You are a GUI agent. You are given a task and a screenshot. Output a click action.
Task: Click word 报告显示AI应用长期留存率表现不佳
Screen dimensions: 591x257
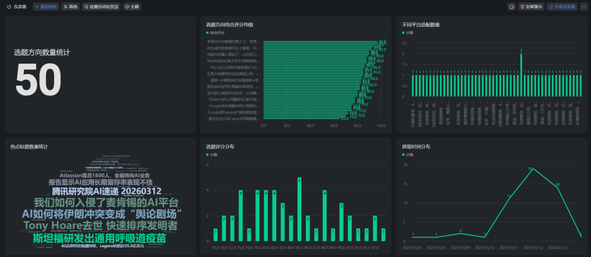pos(101,182)
